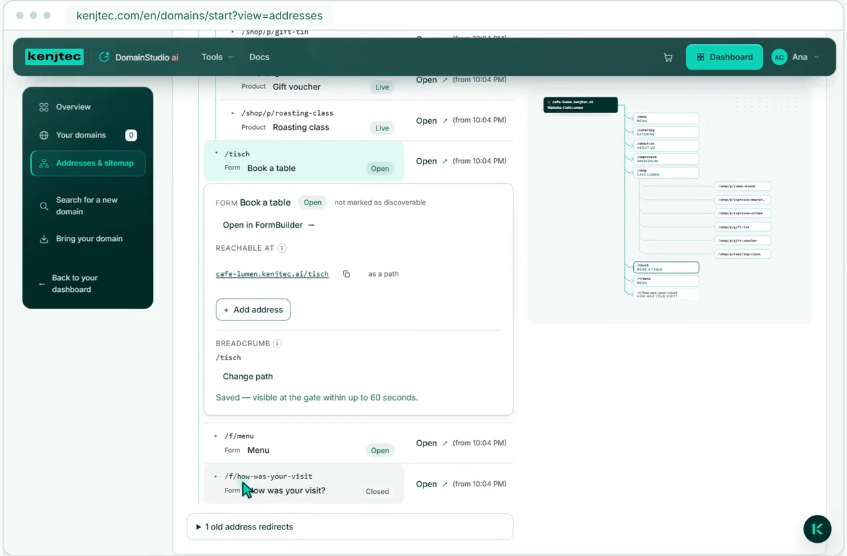Select the /catering node in sitemap diagram
Viewport: 847px width, 556px height.
(666, 132)
